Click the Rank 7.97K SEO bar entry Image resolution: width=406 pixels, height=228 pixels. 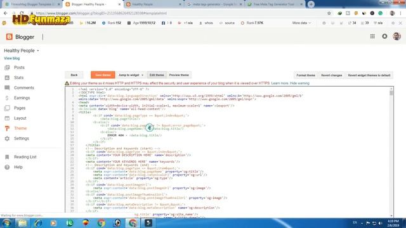(x=252, y=23)
